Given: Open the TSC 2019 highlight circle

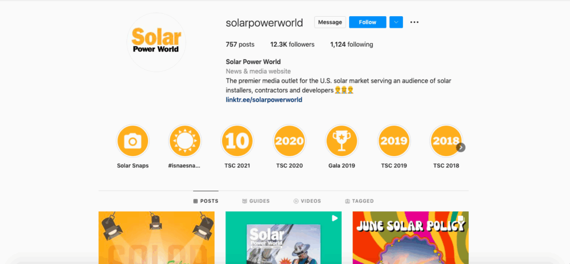Looking at the screenshot, I should [x=394, y=141].
